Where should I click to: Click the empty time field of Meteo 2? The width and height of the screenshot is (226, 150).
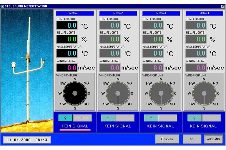coord(125,118)
